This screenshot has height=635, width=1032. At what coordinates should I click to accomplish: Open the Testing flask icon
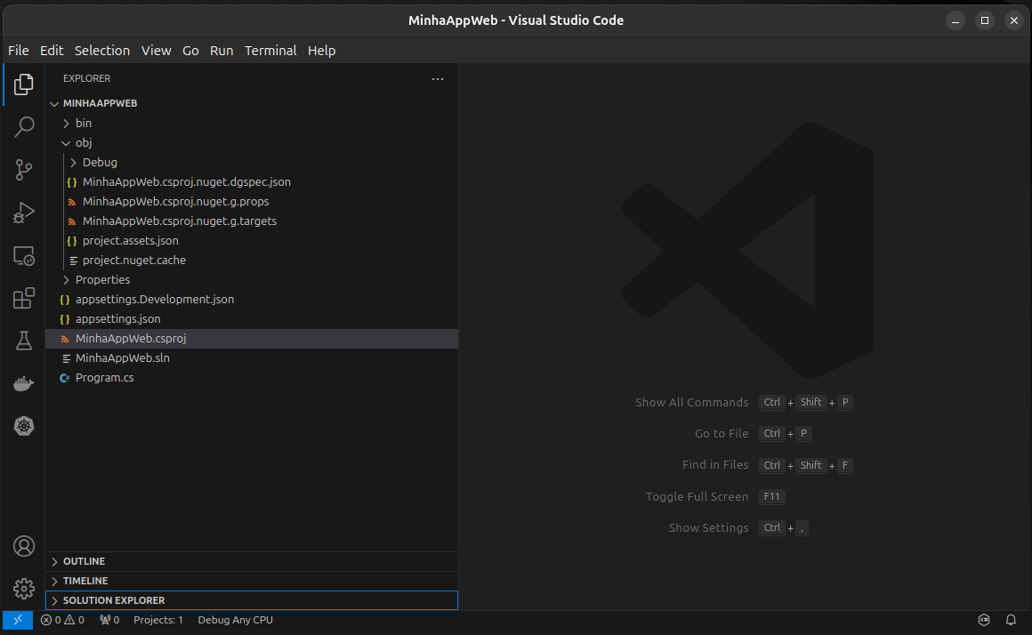[24, 341]
